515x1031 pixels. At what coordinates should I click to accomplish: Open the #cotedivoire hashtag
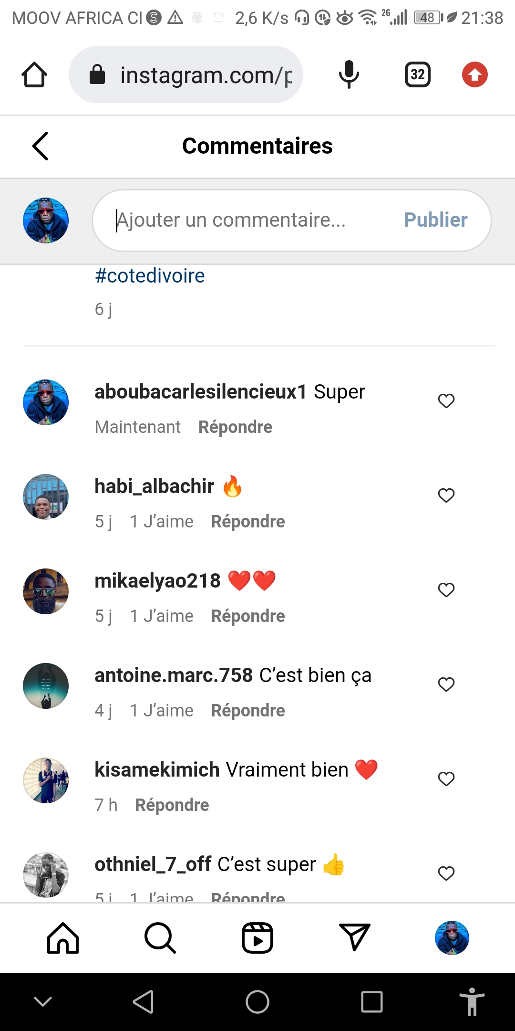pyautogui.click(x=150, y=276)
